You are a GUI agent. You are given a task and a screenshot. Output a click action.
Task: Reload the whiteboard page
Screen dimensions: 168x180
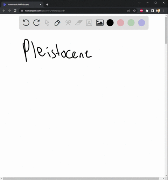(15, 11)
